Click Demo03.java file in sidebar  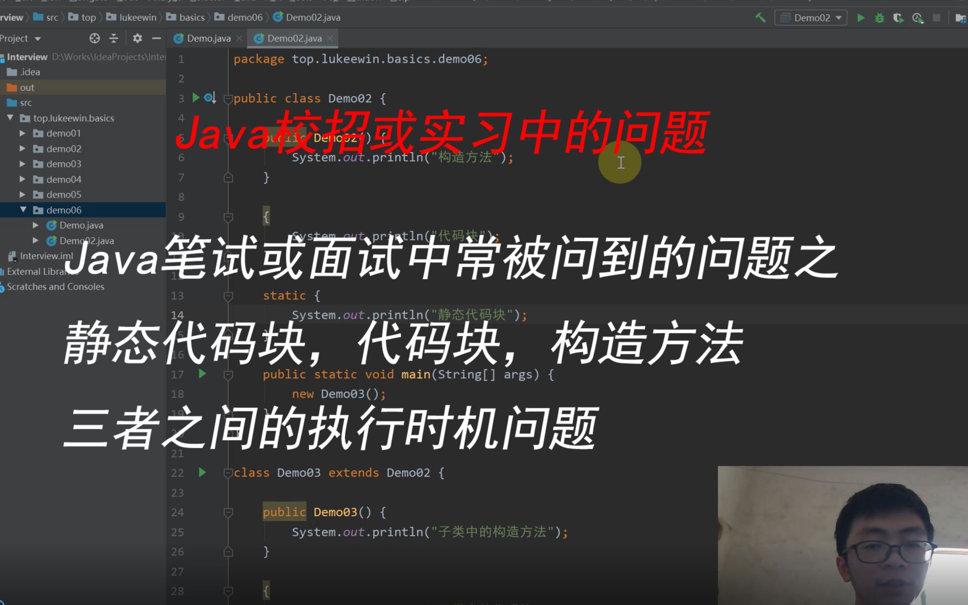(x=86, y=240)
